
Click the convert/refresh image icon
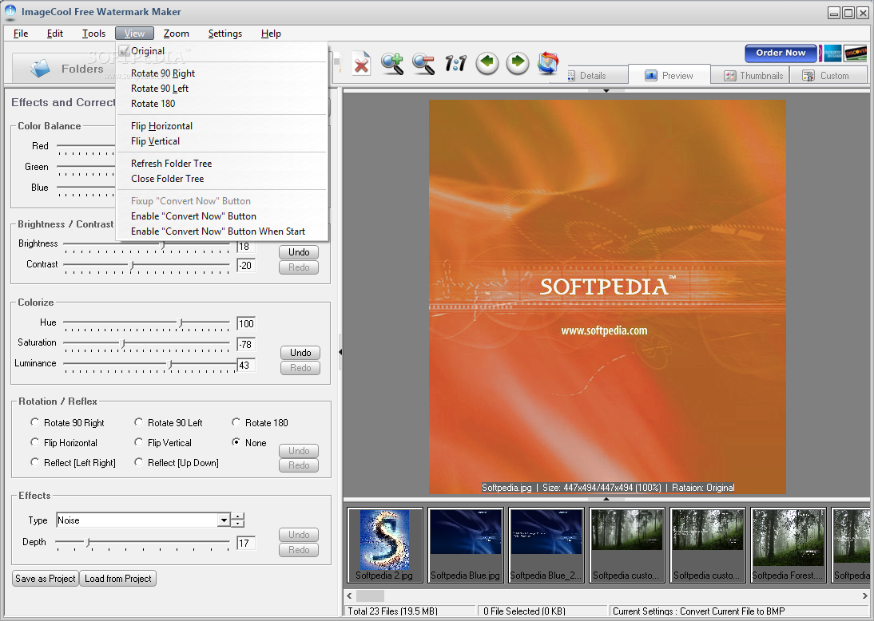point(548,63)
